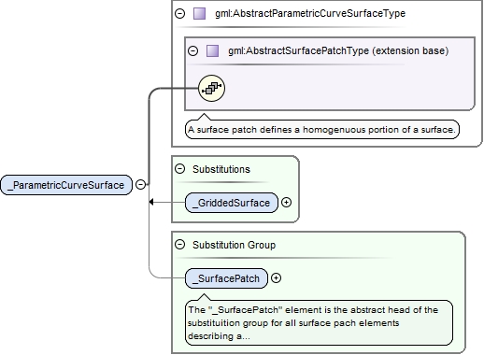
Task: Click the arrowhead pointing from _GriddedSurface
Action: click(151, 202)
